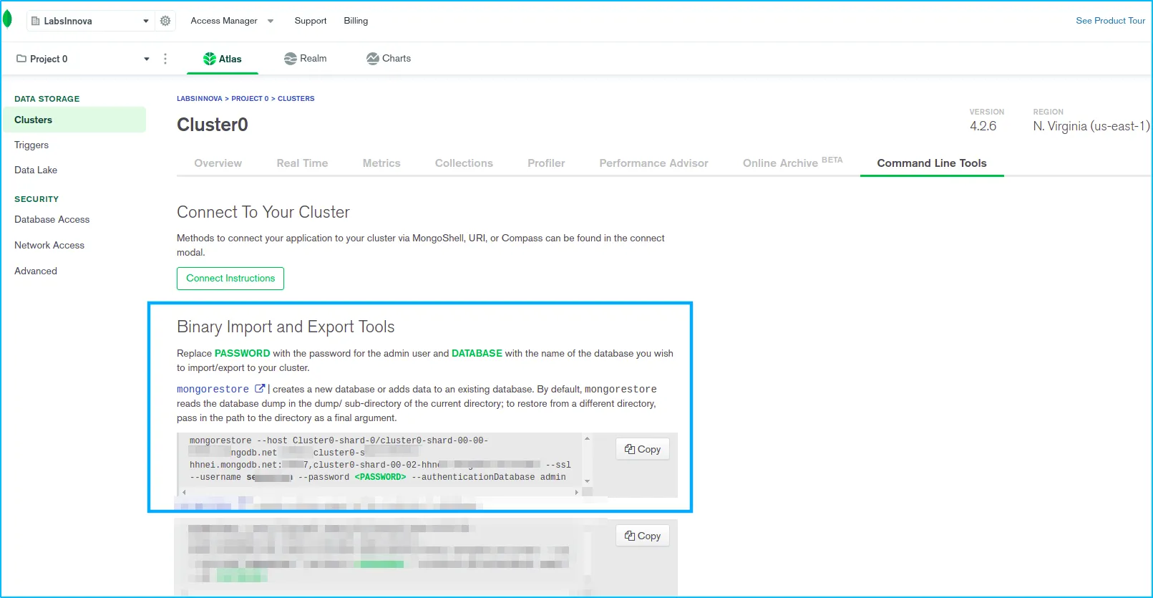Click the external link icon beside mongorestore
The height and width of the screenshot is (598, 1153).
[x=260, y=389]
